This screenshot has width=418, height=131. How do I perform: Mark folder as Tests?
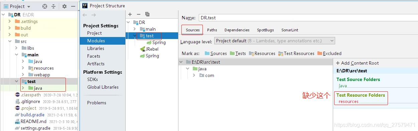pyautogui.click(x=238, y=53)
